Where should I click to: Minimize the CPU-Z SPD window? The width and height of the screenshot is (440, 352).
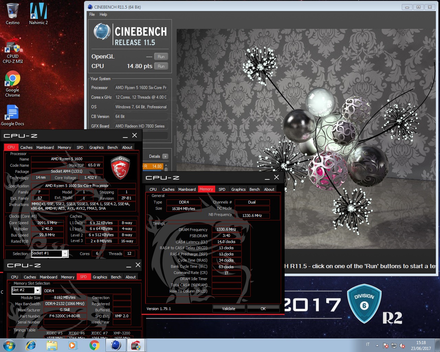[x=129, y=266]
